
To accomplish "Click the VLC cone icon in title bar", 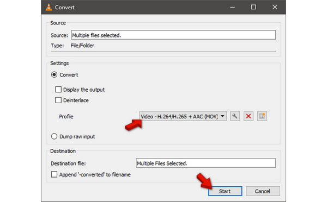I will click(x=49, y=7).
